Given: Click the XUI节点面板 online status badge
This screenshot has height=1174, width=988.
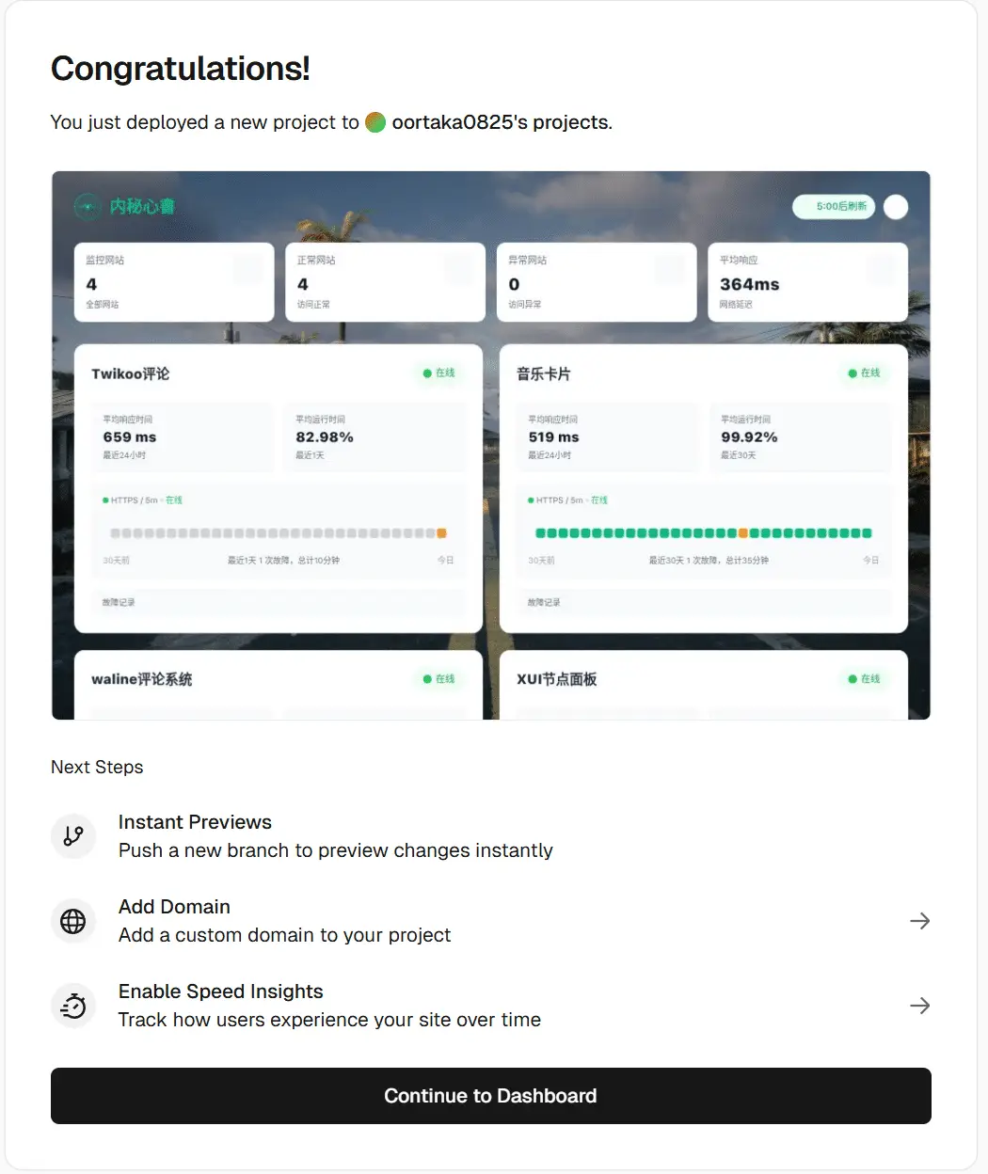Looking at the screenshot, I should pyautogui.click(x=865, y=679).
